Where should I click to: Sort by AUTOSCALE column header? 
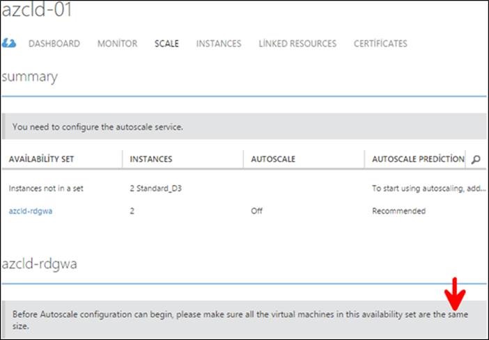click(273, 159)
